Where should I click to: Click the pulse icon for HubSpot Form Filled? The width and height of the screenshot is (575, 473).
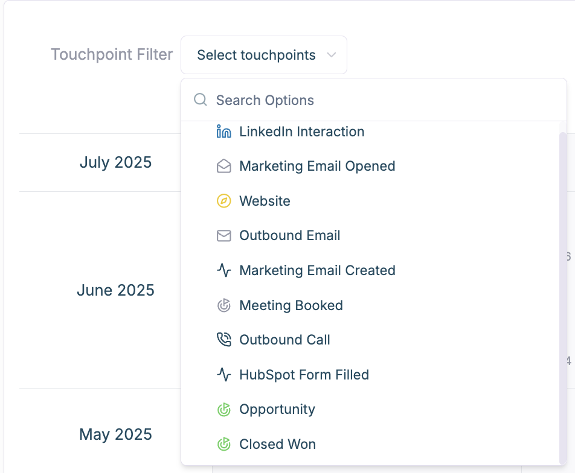[x=223, y=375]
